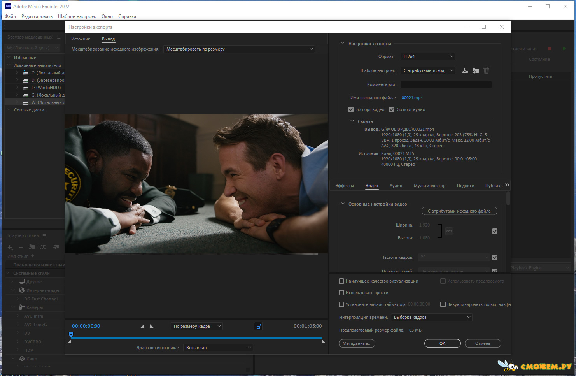
Task: Open the Шаблон настроек menu
Action: coord(77,16)
